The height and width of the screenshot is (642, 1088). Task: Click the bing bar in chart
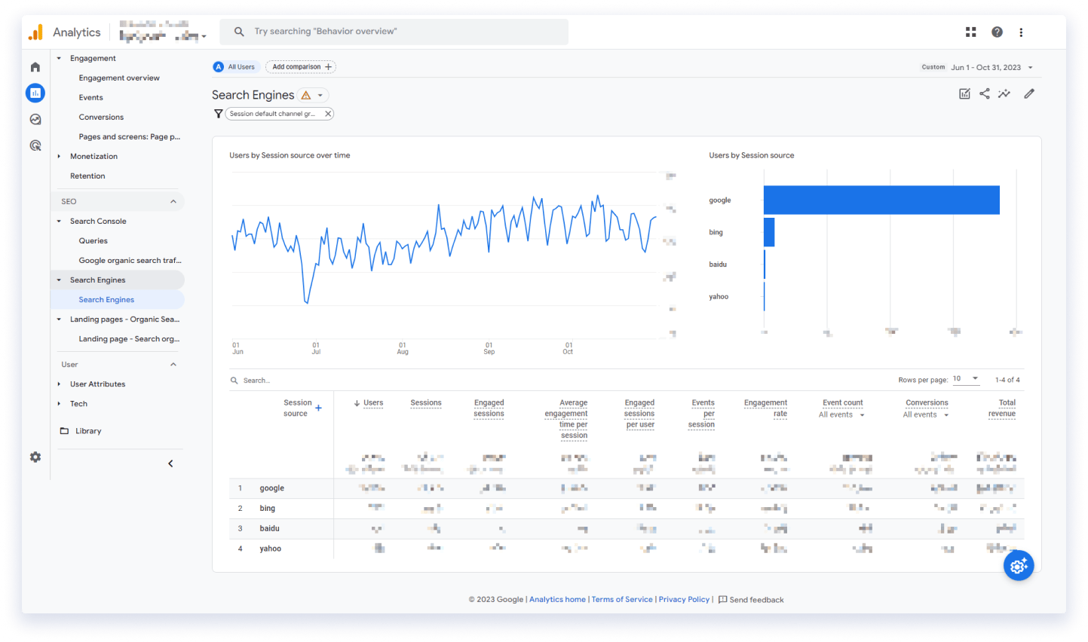[769, 232]
